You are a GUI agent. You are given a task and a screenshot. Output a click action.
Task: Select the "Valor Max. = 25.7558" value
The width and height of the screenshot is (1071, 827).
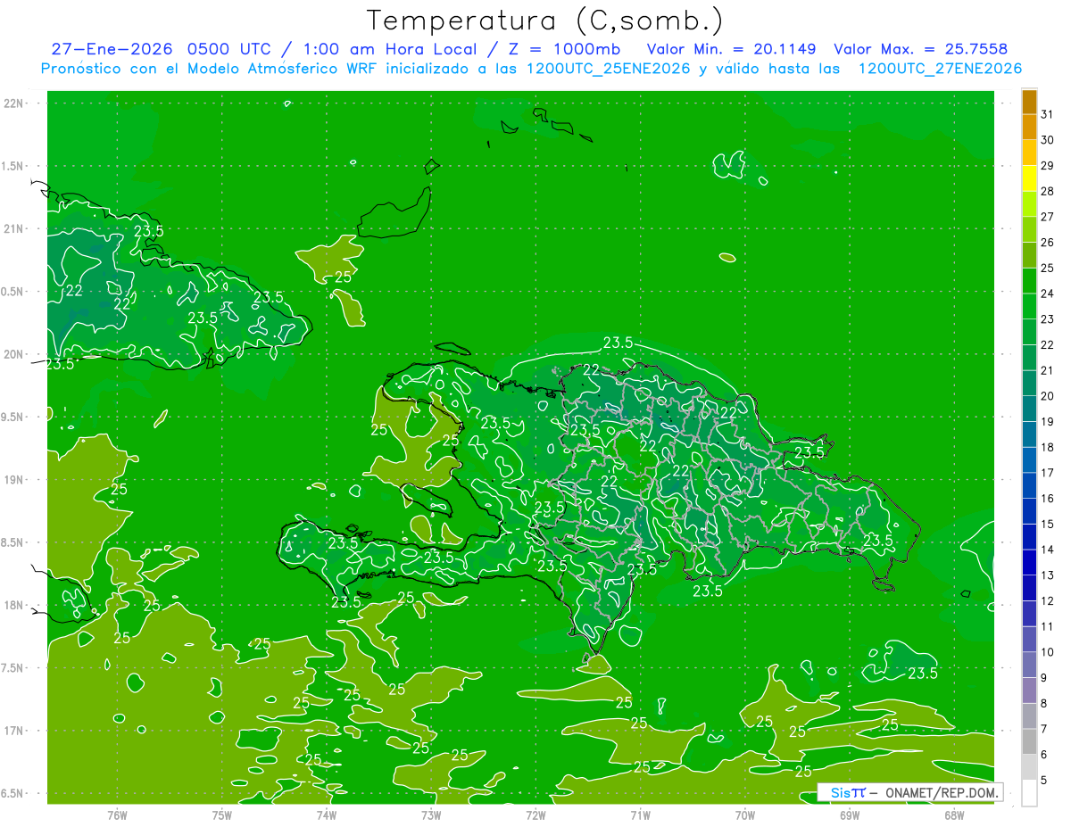pos(920,49)
